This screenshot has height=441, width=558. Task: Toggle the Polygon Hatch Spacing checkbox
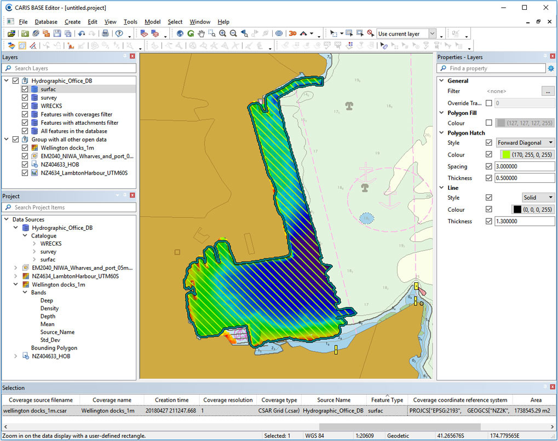point(489,166)
